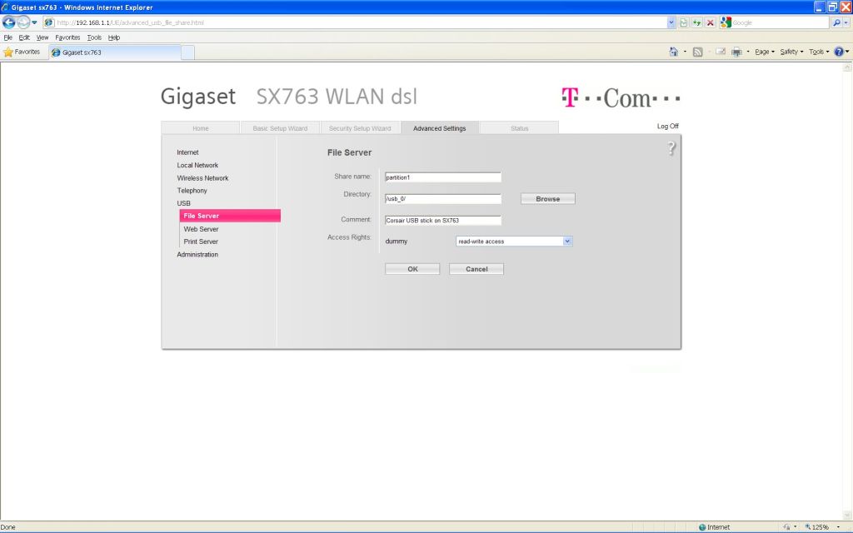Click the Browse button
This screenshot has height=533, width=853.
point(548,199)
